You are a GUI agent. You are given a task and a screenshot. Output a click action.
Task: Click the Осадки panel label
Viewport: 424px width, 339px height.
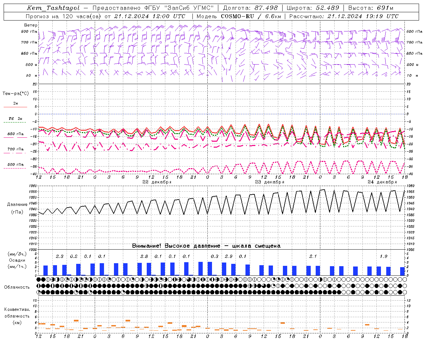[x=17, y=261]
